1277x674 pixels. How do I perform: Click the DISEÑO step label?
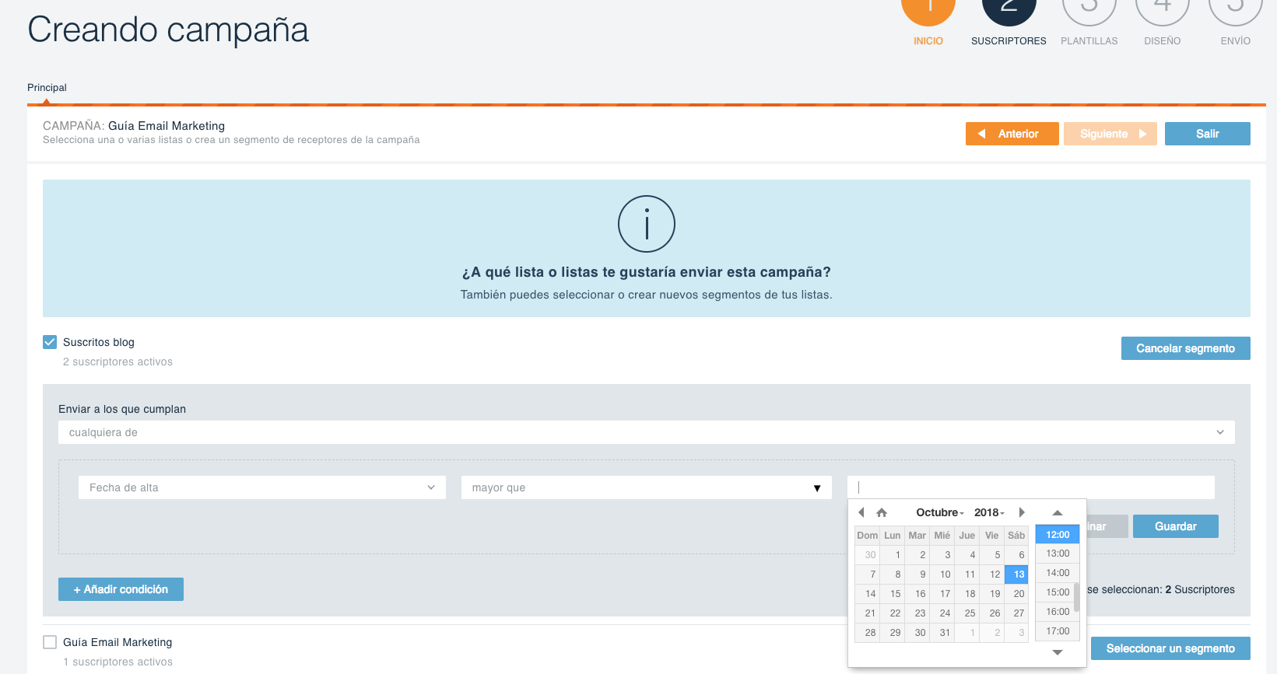[1163, 41]
